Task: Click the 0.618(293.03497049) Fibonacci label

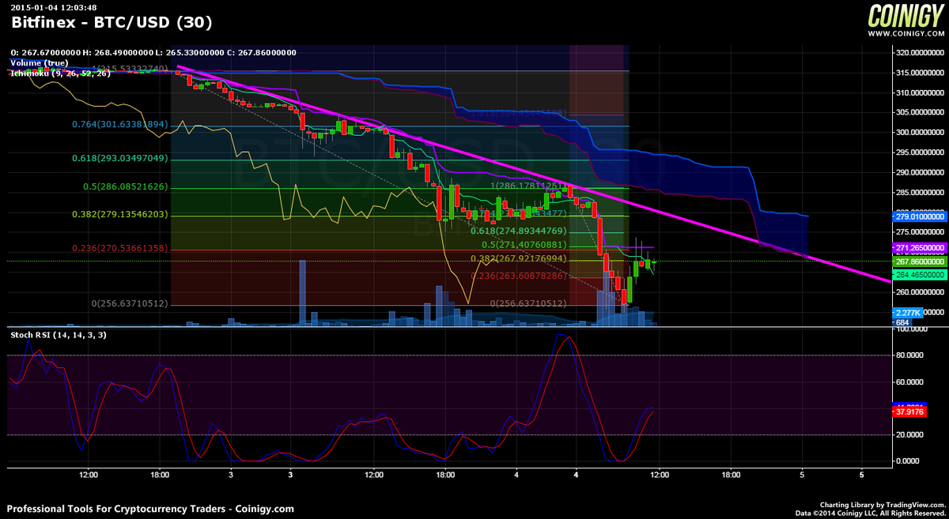Action: pos(120,159)
